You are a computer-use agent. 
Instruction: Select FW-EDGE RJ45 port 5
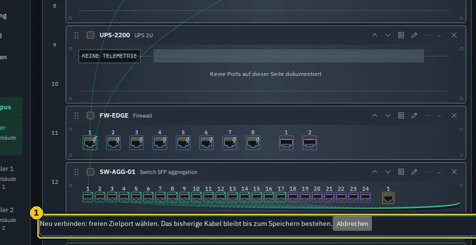(183, 143)
